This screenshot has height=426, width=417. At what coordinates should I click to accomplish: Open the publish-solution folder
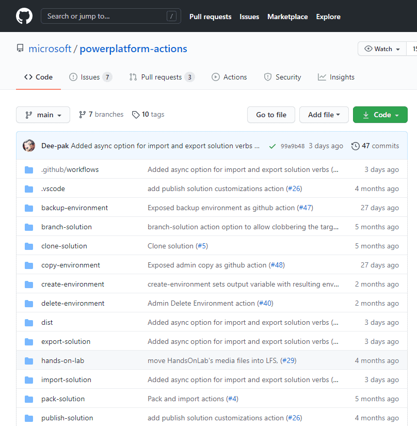tap(67, 418)
